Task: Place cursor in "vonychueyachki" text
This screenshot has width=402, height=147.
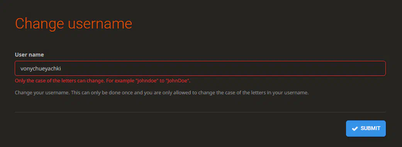Action: (41, 69)
